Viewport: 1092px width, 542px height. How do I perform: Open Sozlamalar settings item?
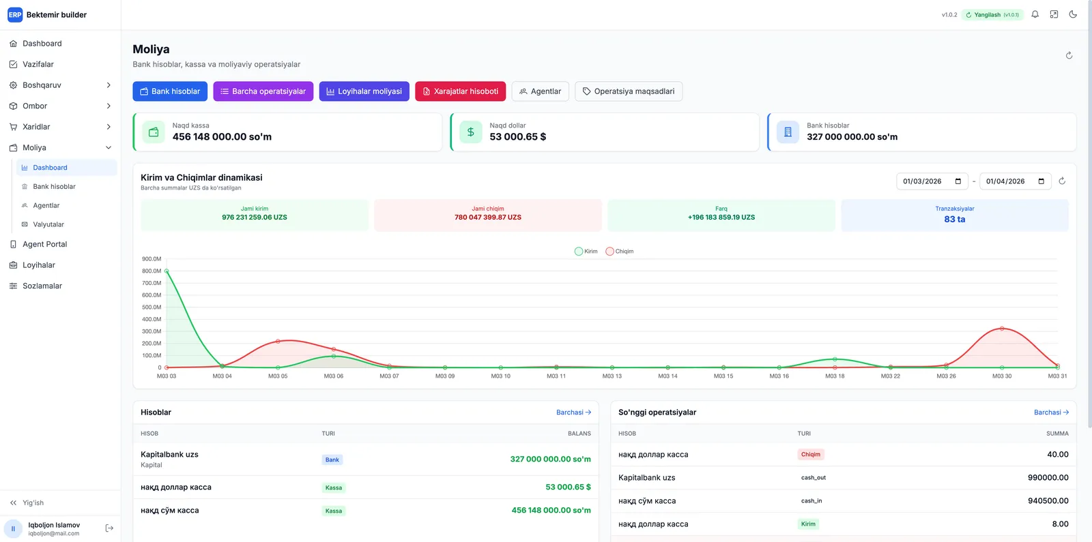pyautogui.click(x=61, y=286)
